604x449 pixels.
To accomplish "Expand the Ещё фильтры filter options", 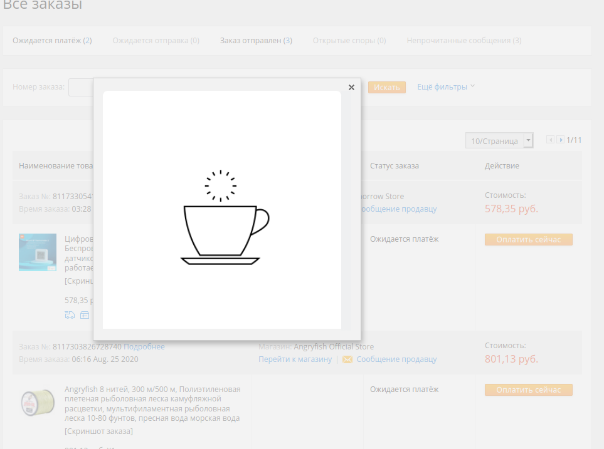I will [x=446, y=87].
